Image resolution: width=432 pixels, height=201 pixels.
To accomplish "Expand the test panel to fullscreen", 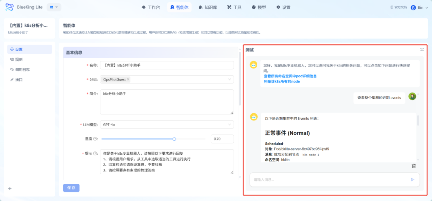I will tap(422, 50).
